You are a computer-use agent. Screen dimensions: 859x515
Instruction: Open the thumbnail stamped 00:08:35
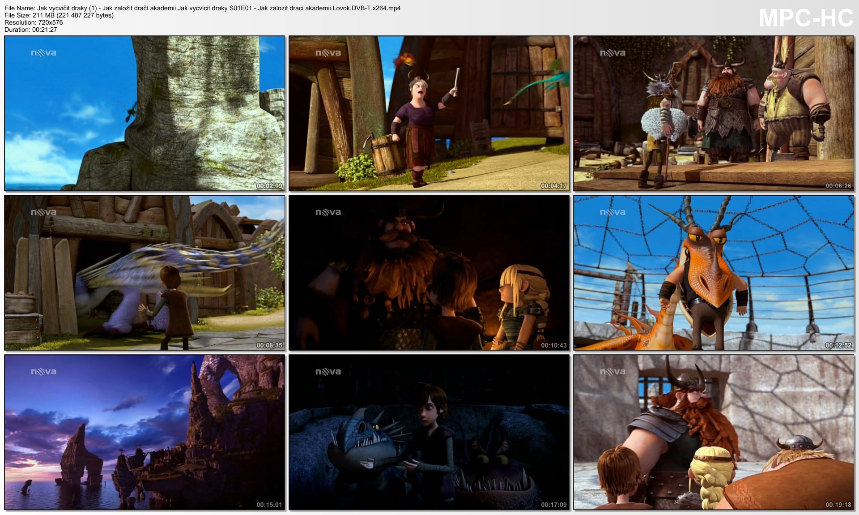pos(145,272)
